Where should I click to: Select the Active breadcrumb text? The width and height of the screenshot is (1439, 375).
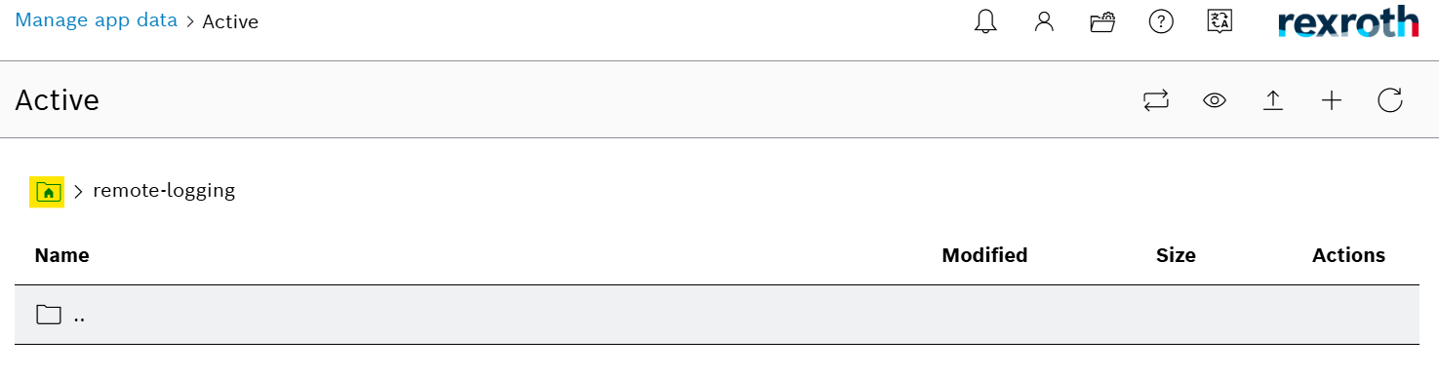(230, 20)
